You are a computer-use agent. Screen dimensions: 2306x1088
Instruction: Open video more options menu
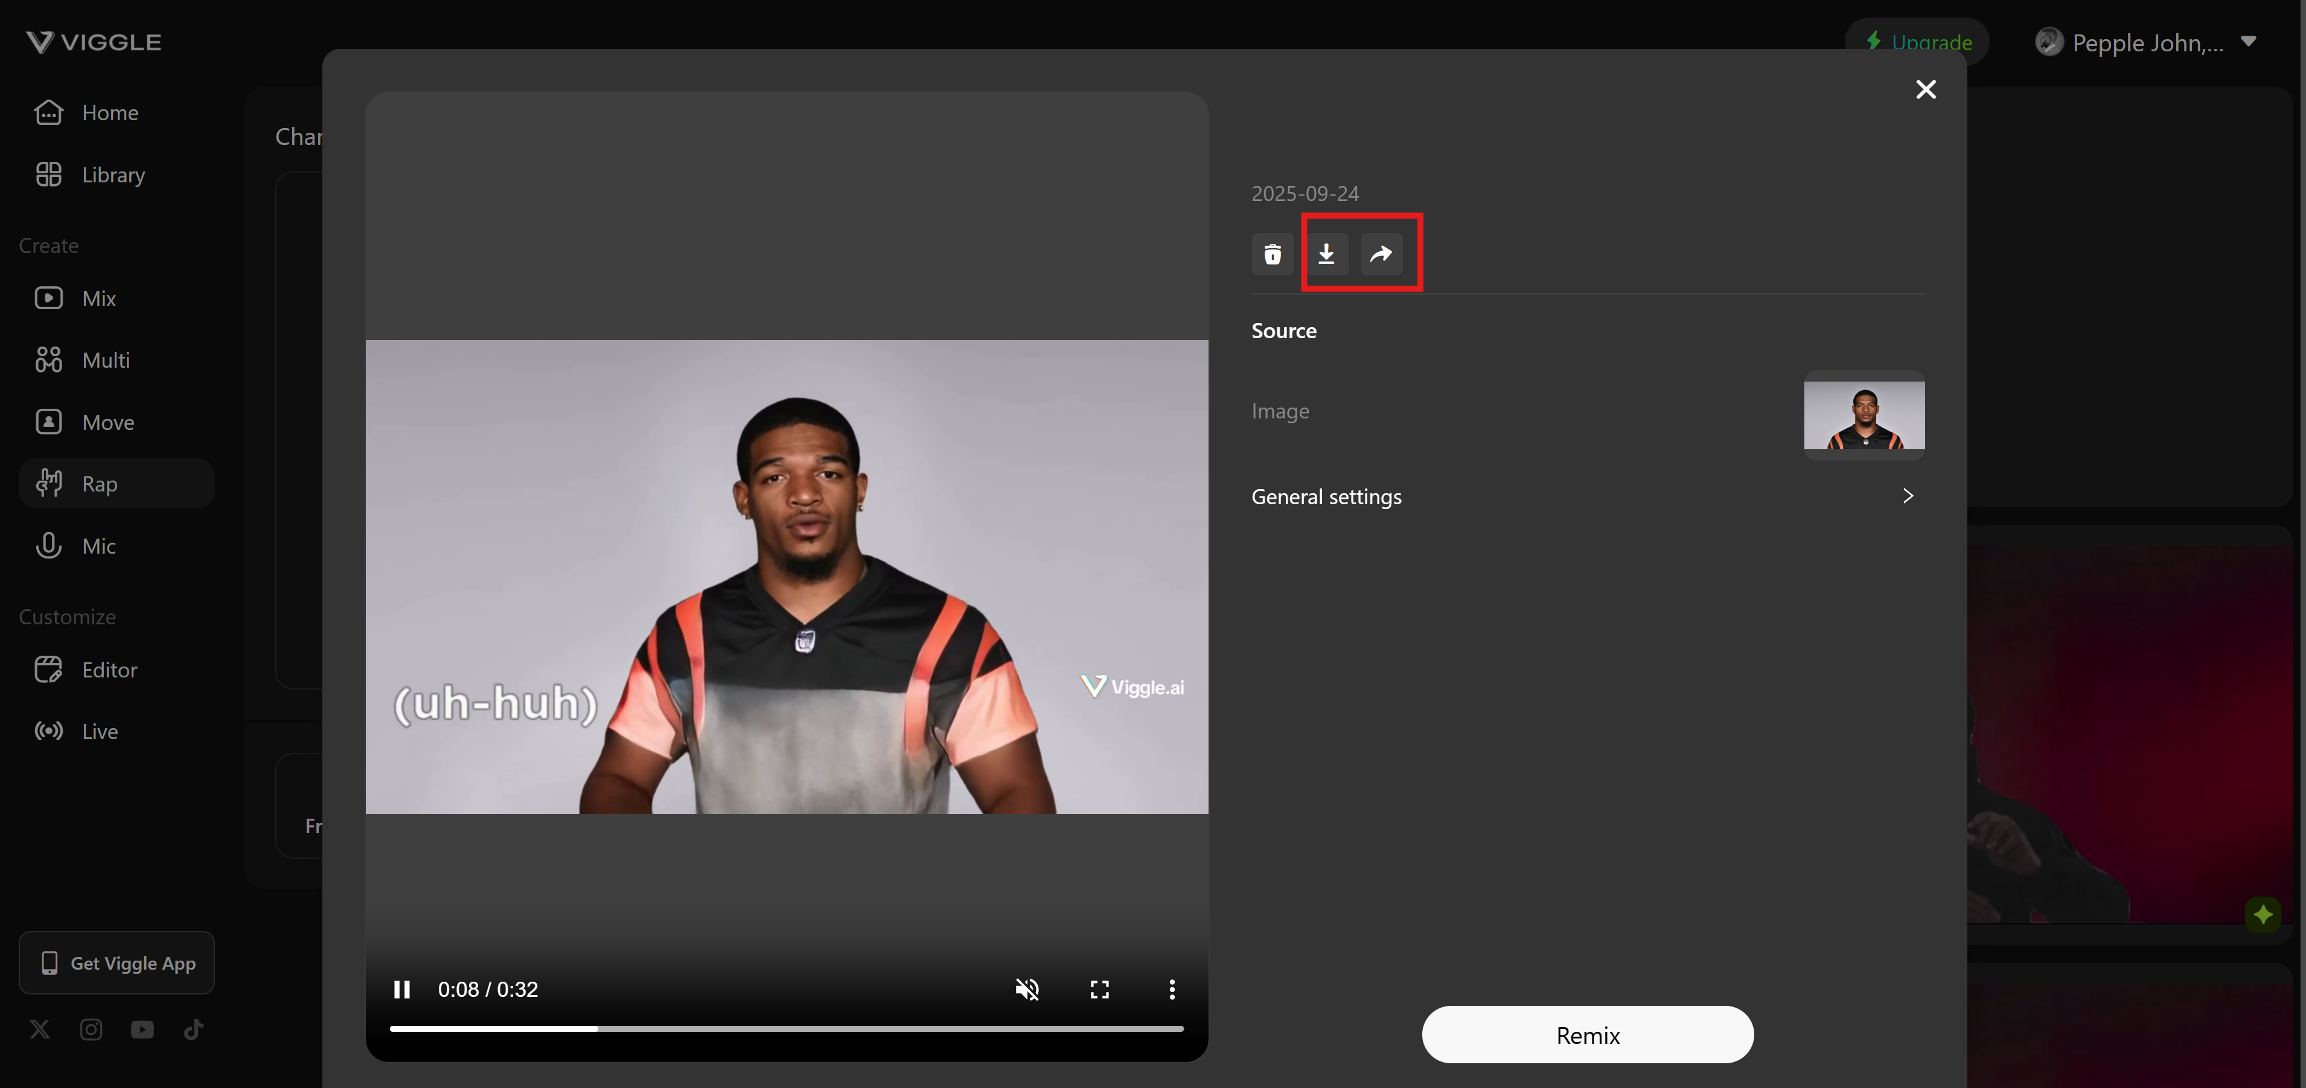1172,990
